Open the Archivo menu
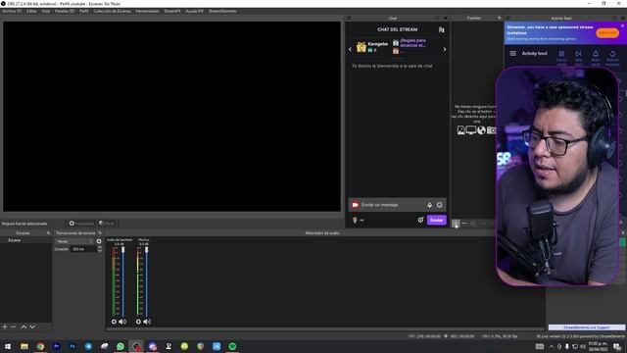Viewport: 627px width, 353px height. point(12,11)
